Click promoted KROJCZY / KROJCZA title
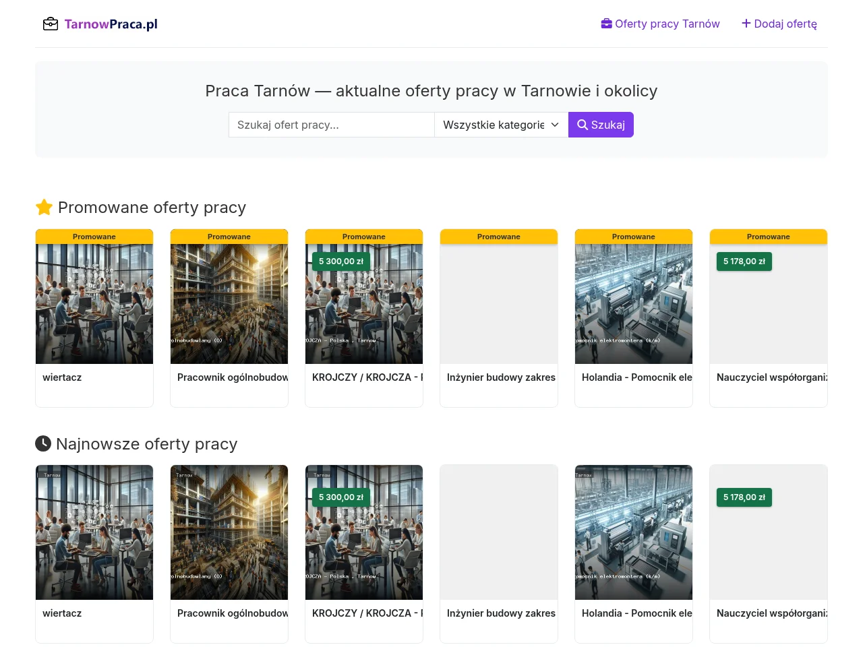This screenshot has height=647, width=863. pyautogui.click(x=367, y=377)
